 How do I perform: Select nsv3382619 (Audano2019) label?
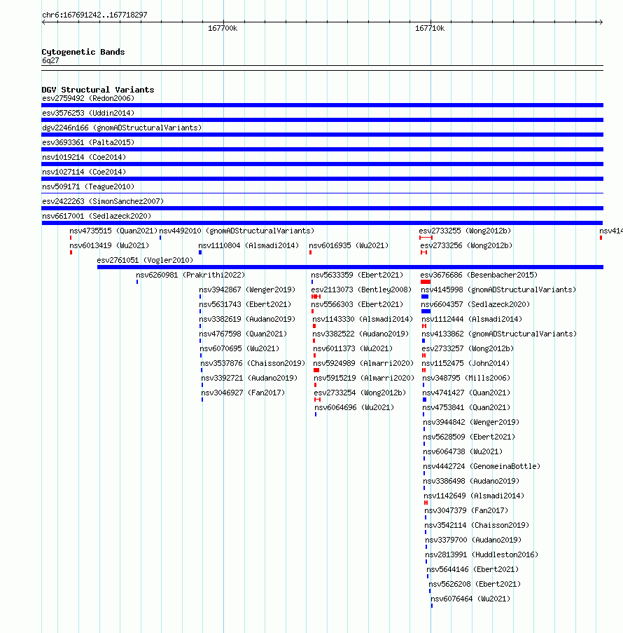[x=247, y=320]
